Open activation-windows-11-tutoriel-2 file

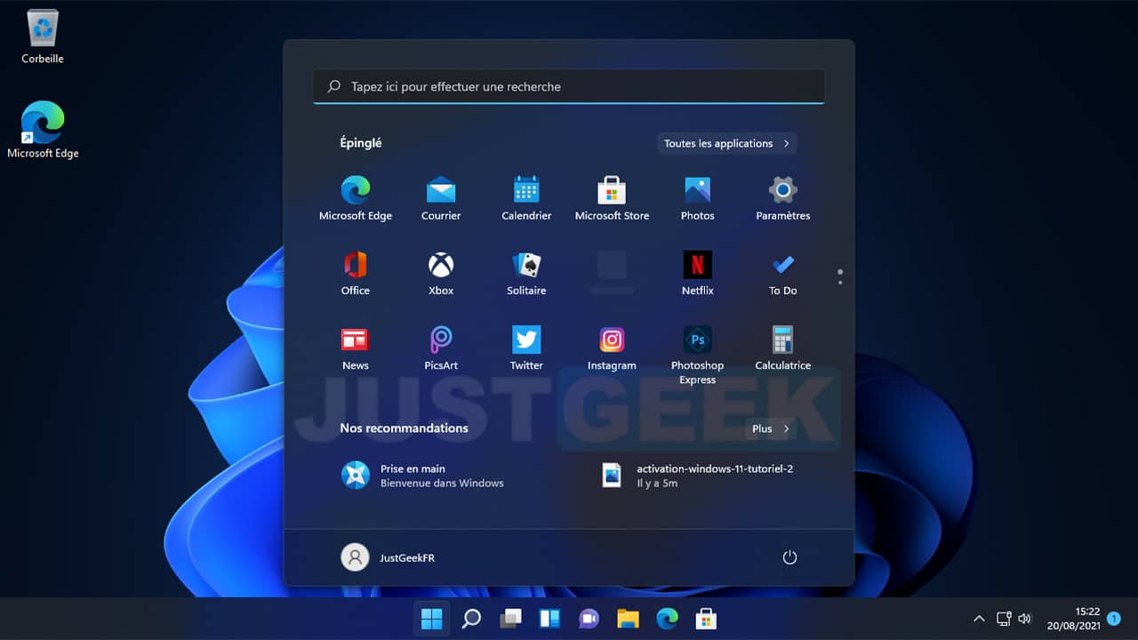(x=697, y=476)
